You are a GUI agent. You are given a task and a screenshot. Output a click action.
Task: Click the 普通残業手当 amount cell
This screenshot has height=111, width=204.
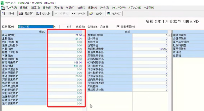(x=150, y=52)
